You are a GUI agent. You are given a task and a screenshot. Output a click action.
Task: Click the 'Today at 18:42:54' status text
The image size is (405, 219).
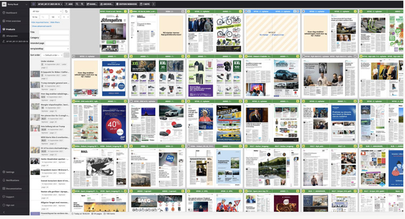point(82,214)
